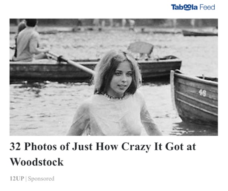This screenshot has width=228, height=191.
Task: Open the Woodstock ad photo thumbnail
Action: coord(114,77)
